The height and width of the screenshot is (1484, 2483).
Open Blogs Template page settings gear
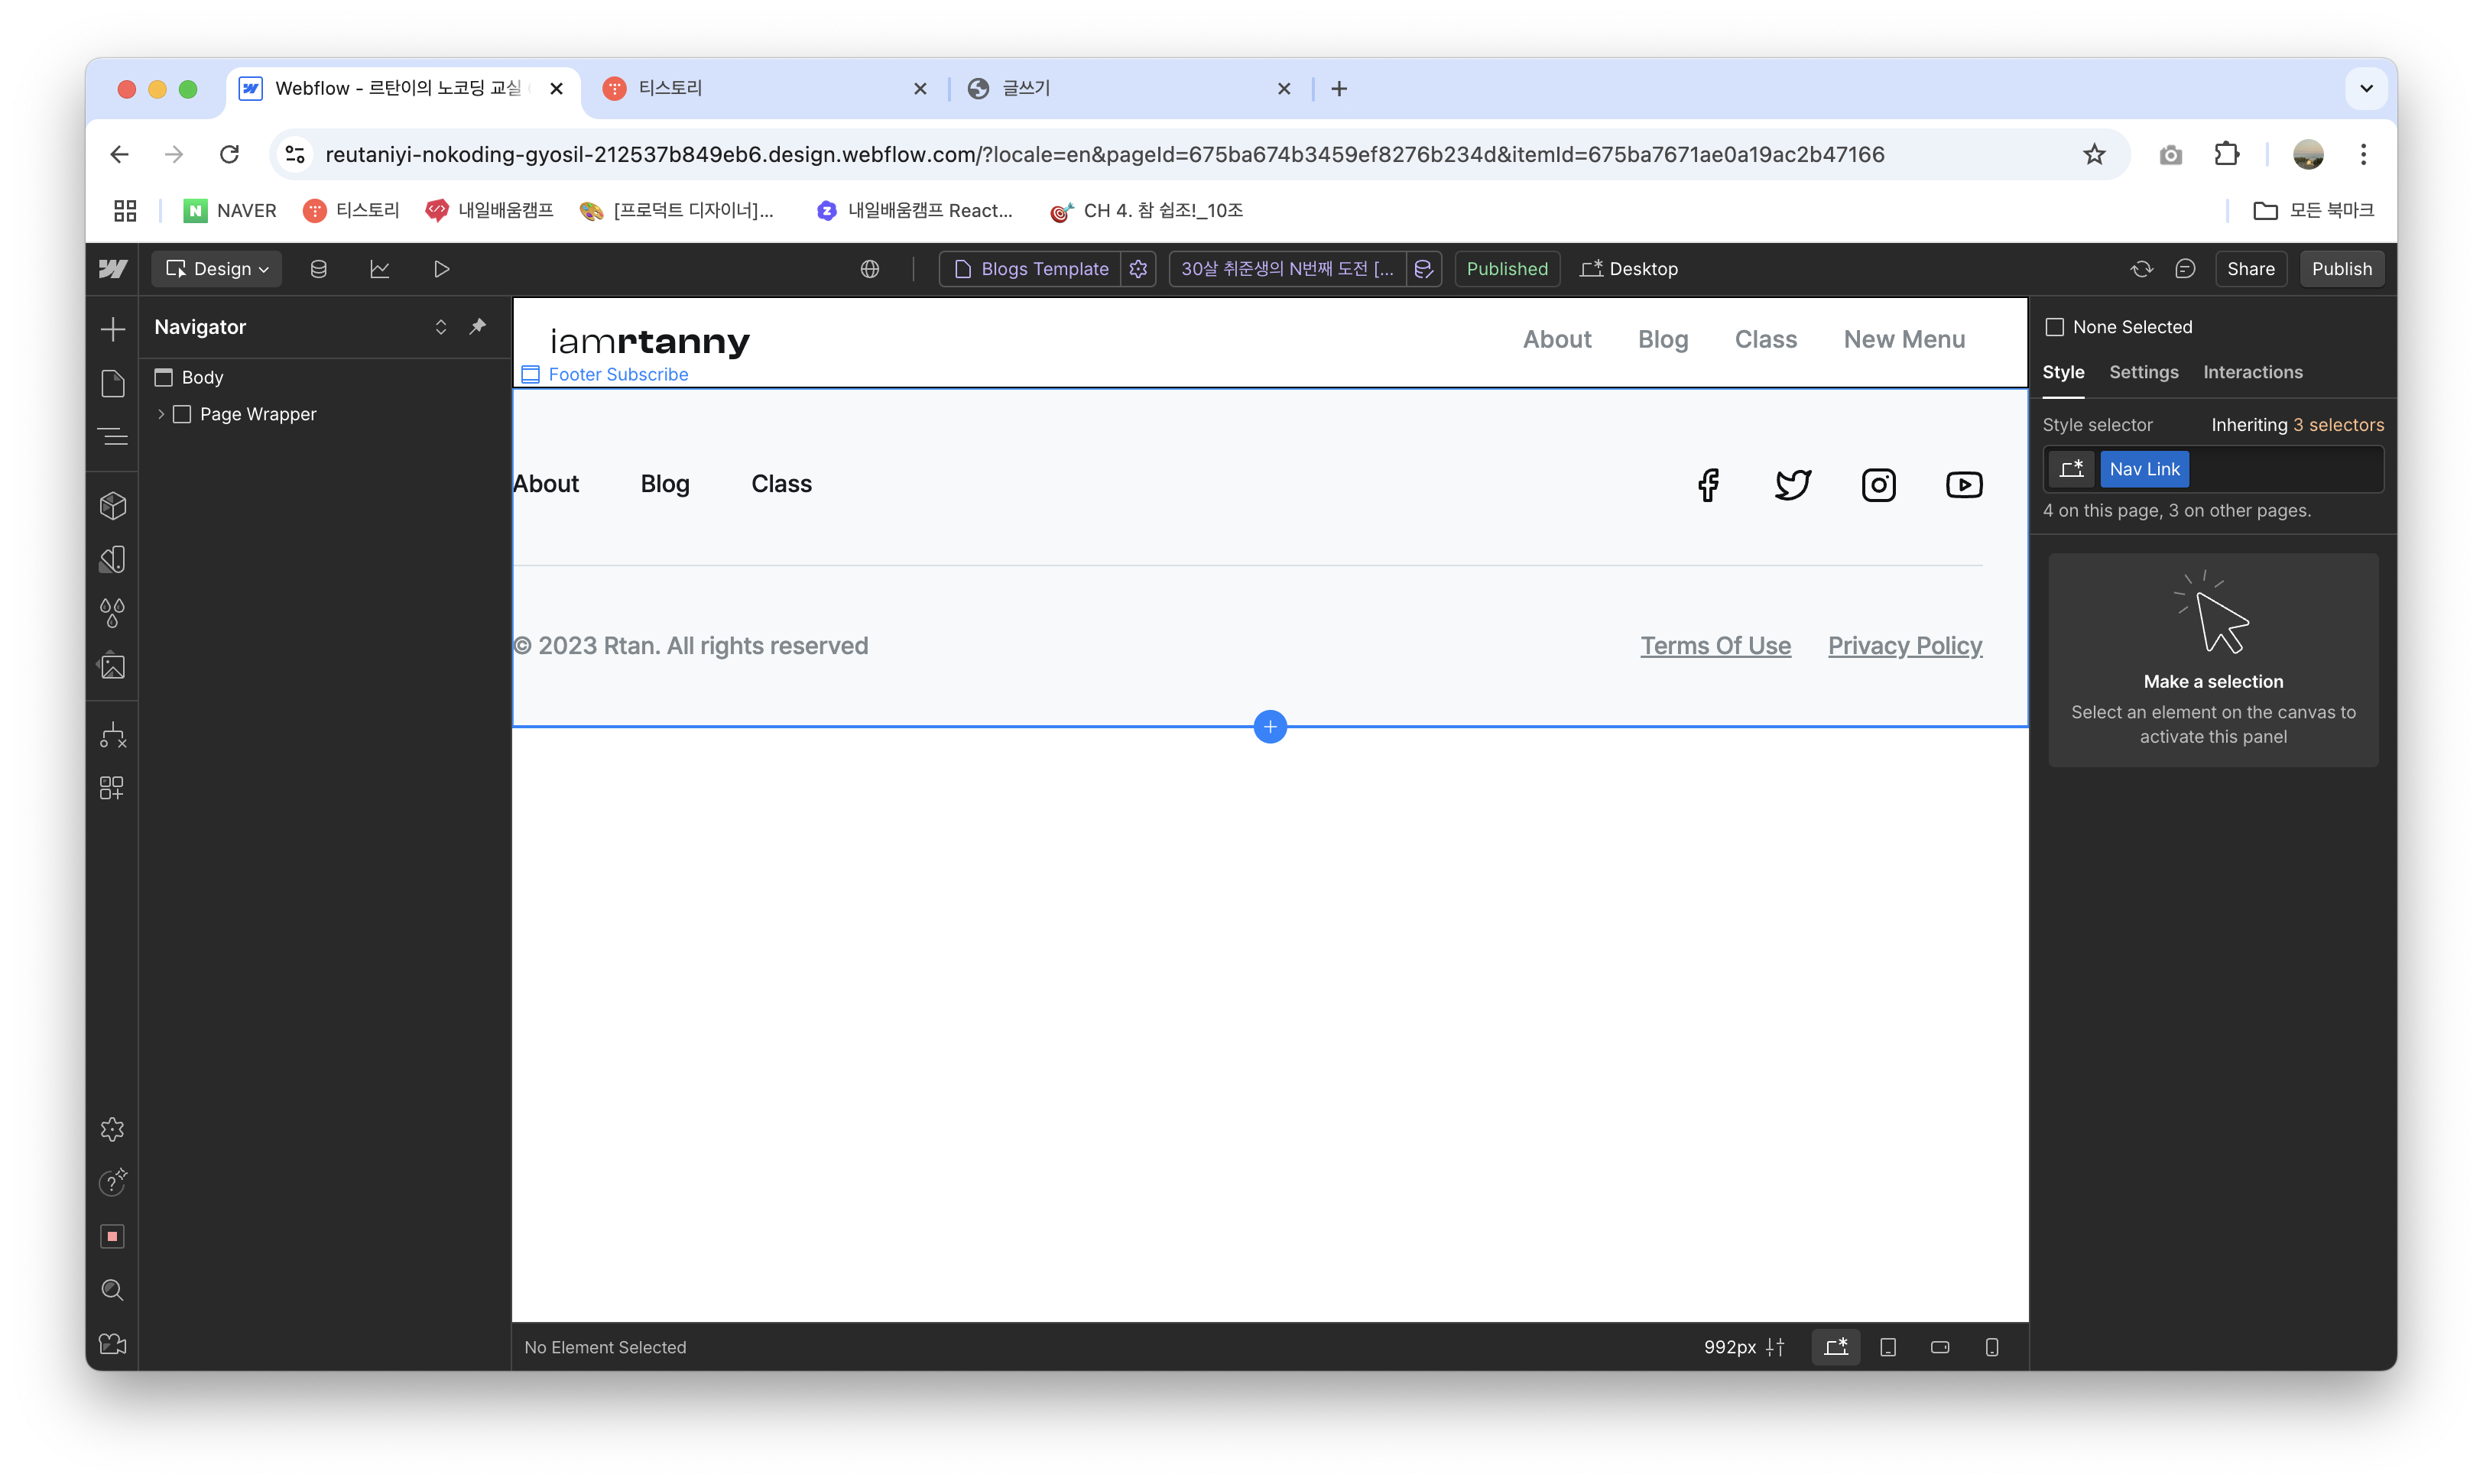[1138, 269]
